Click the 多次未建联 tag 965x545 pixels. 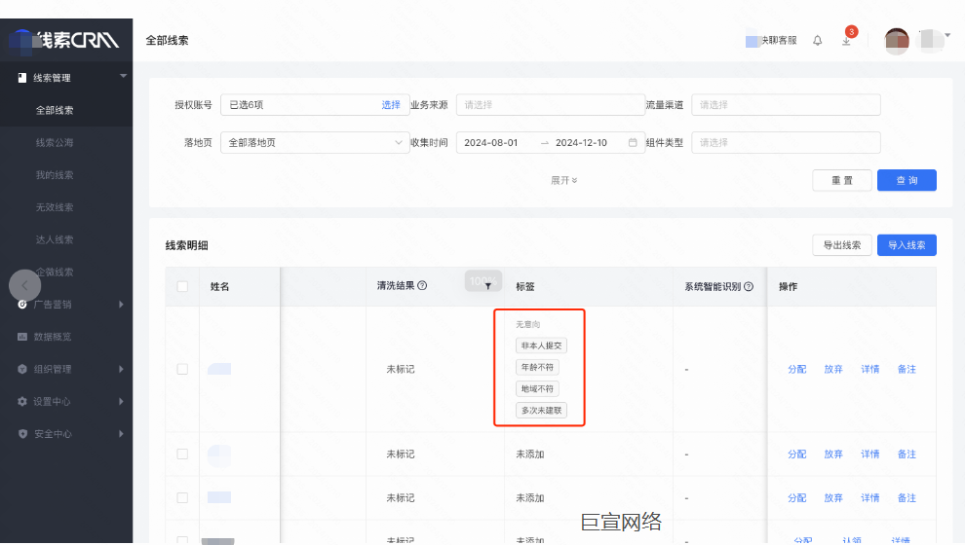(541, 410)
